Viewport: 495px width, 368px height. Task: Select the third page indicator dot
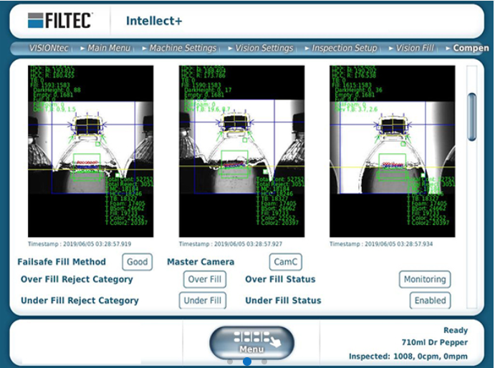(x=264, y=362)
